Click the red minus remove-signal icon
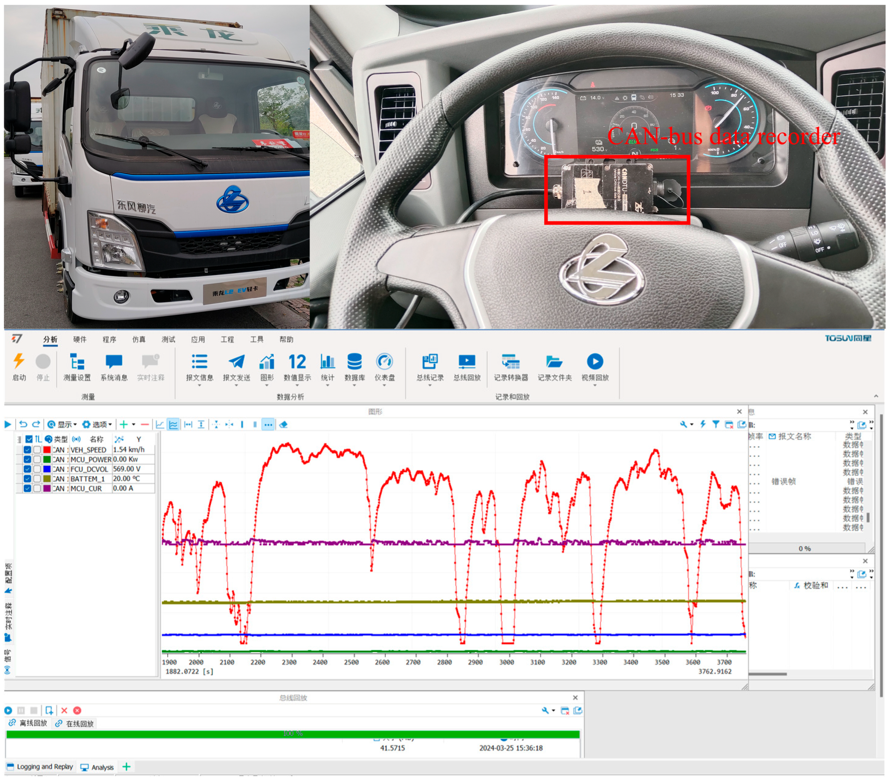 point(145,424)
